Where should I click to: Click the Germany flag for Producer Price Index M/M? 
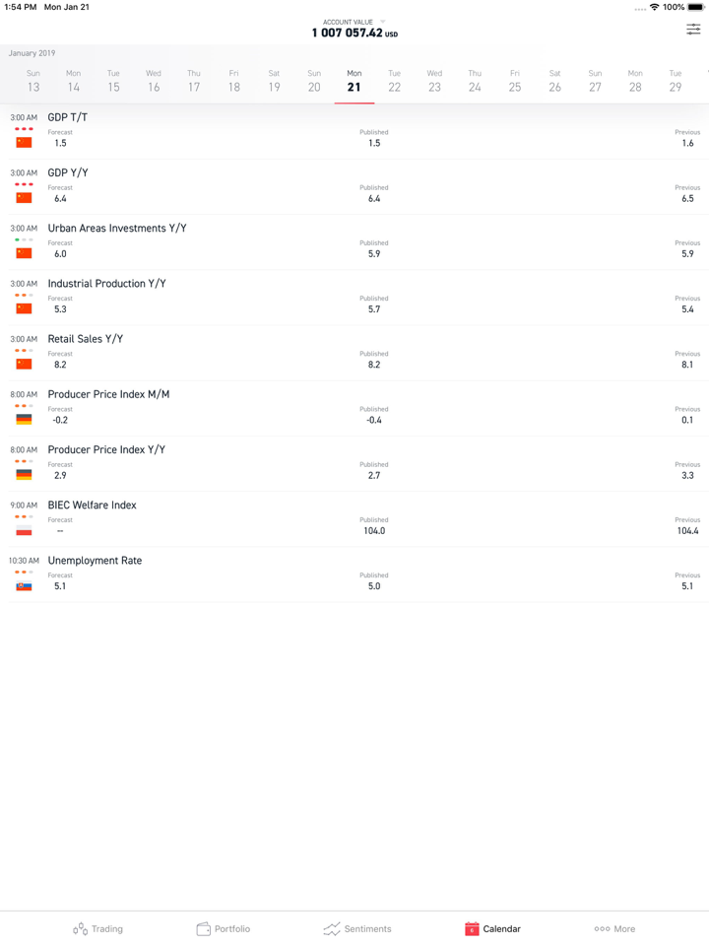(24, 420)
